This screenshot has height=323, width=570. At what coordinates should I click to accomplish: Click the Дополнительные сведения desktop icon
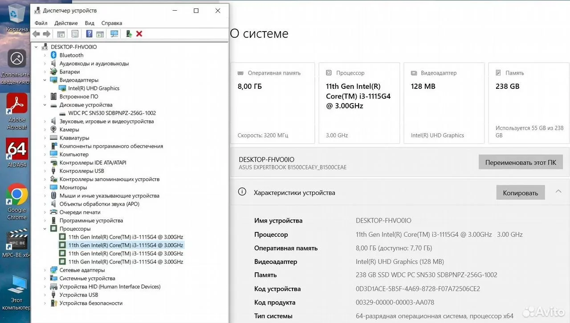(x=16, y=67)
